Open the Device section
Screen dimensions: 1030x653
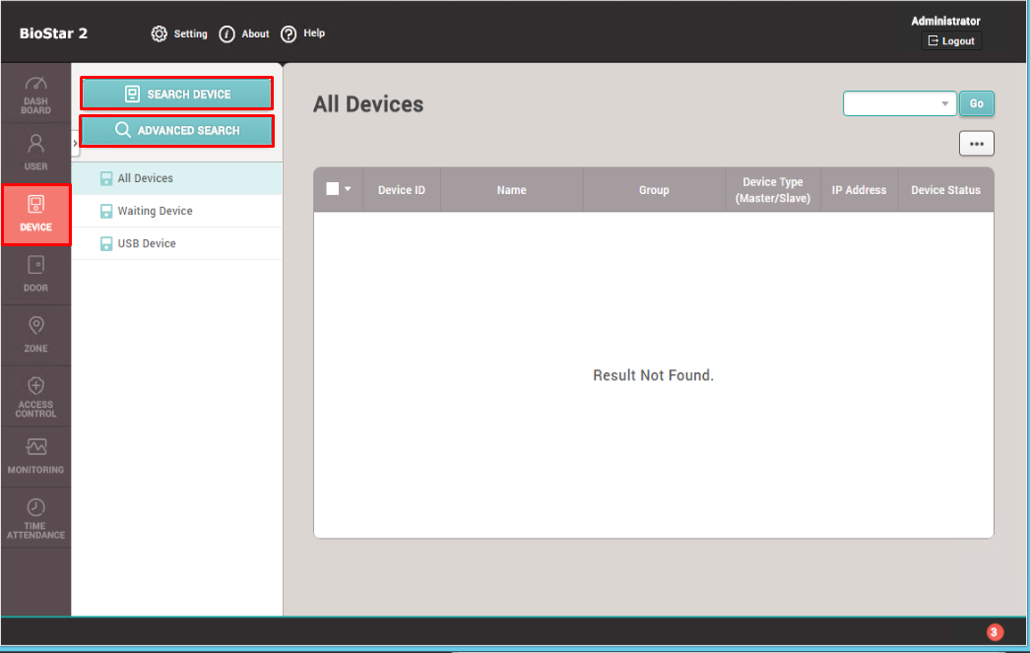35,215
